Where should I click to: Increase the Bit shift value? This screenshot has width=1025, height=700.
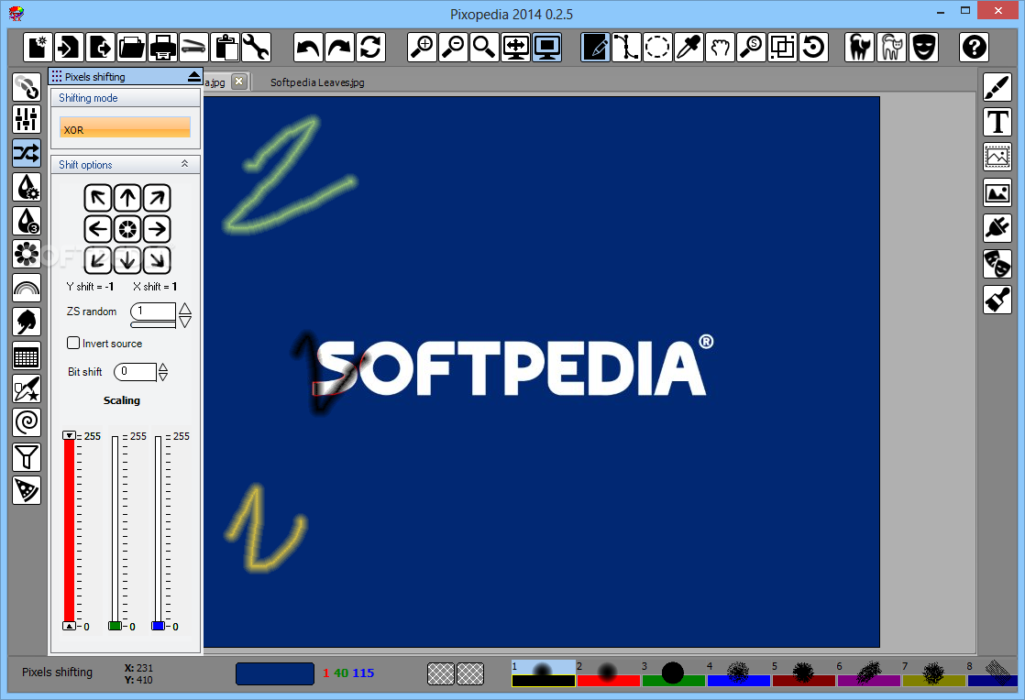163,367
